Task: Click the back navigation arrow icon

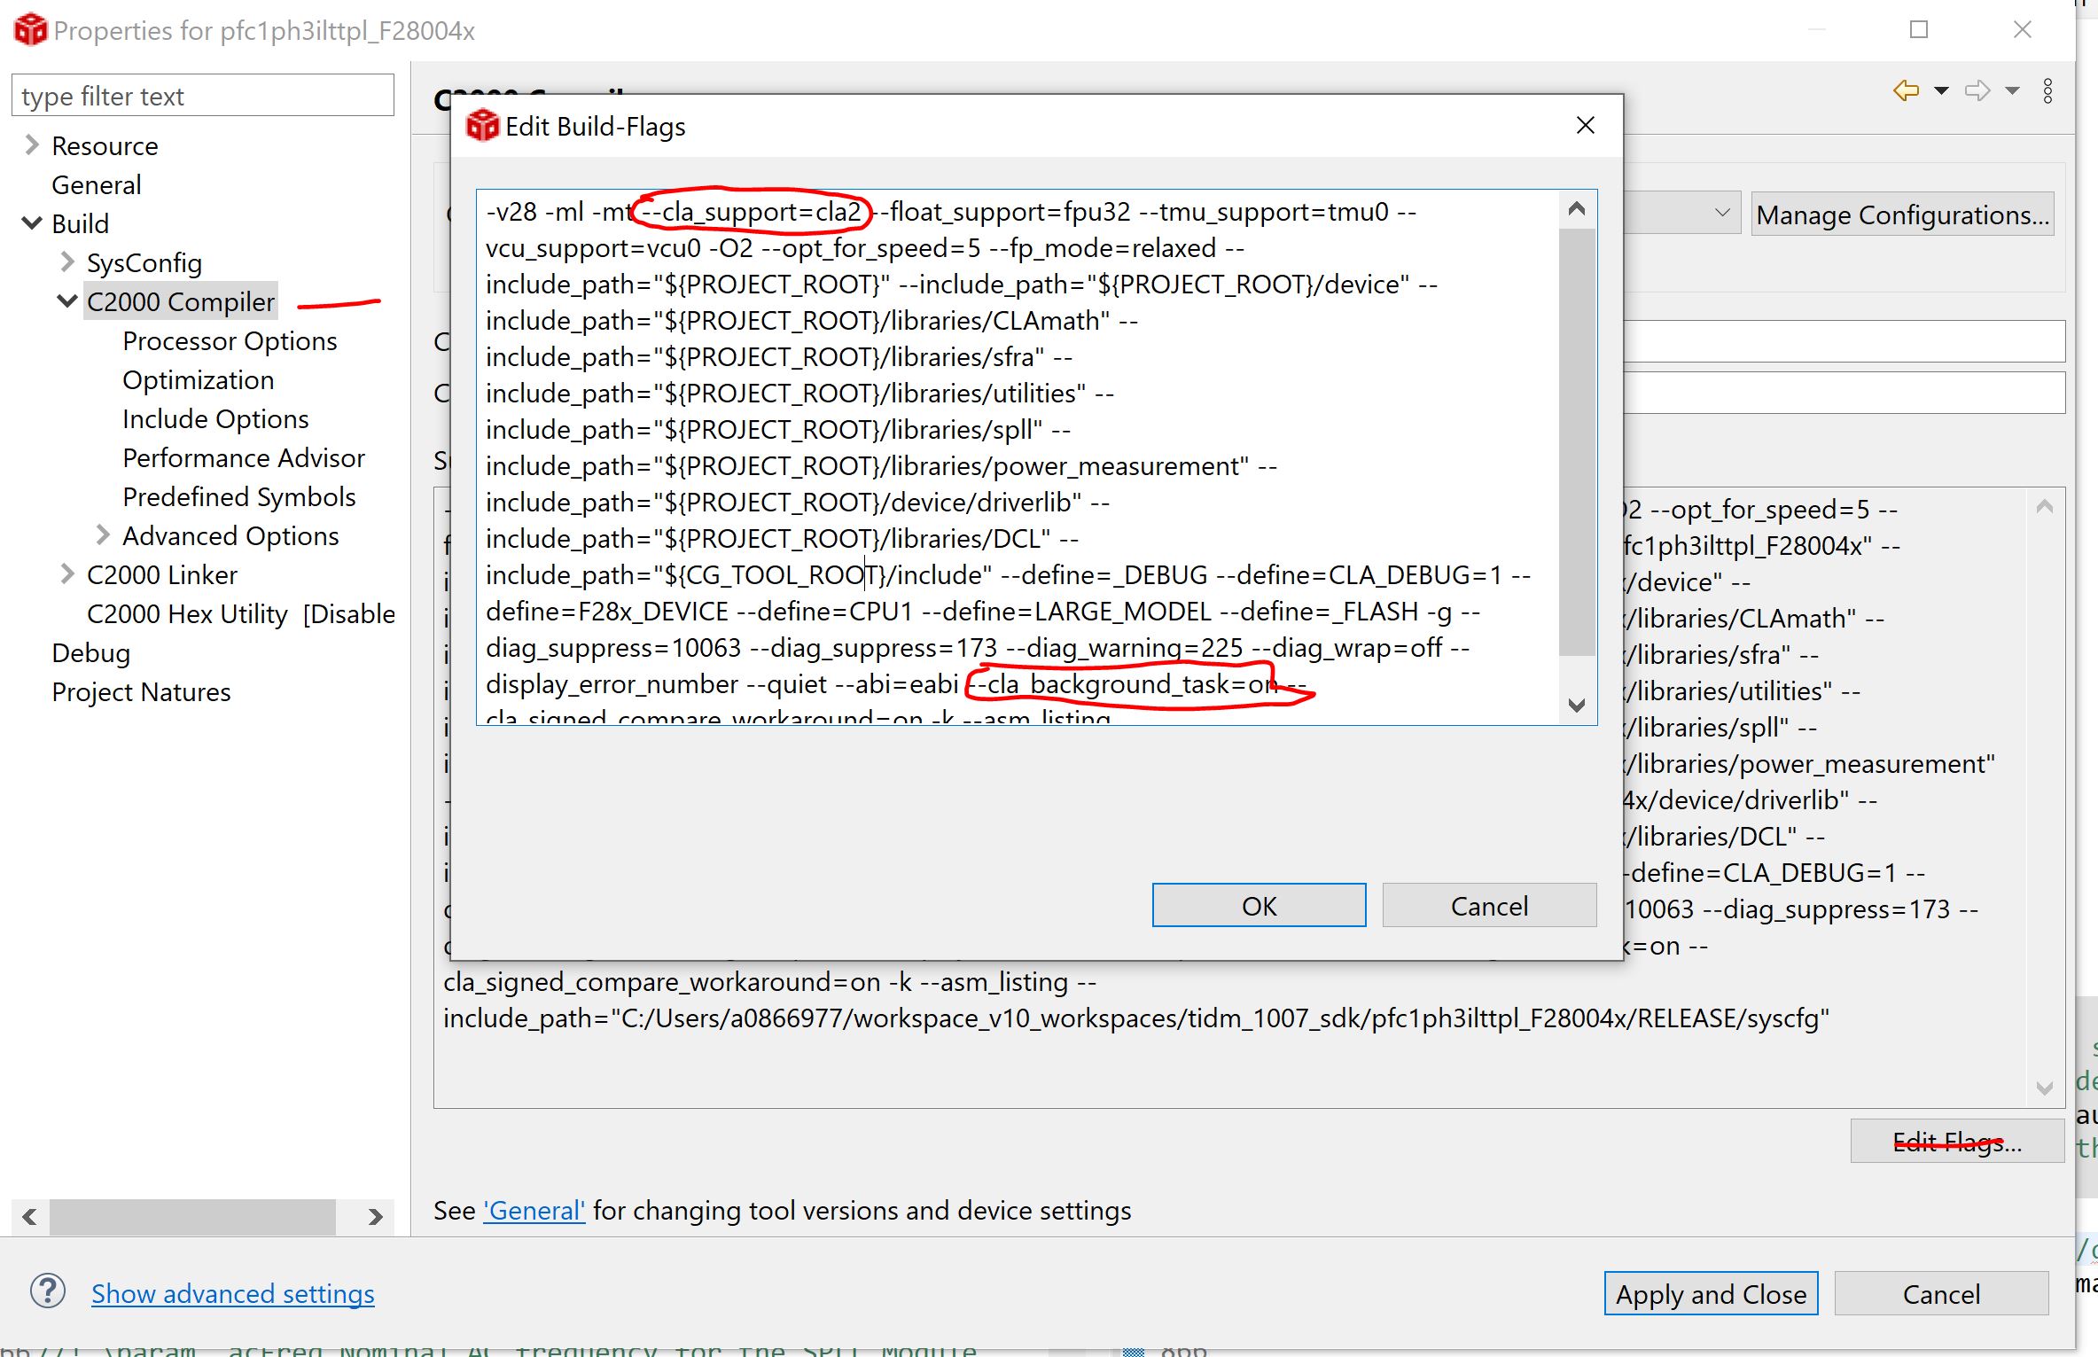Action: click(x=1906, y=90)
